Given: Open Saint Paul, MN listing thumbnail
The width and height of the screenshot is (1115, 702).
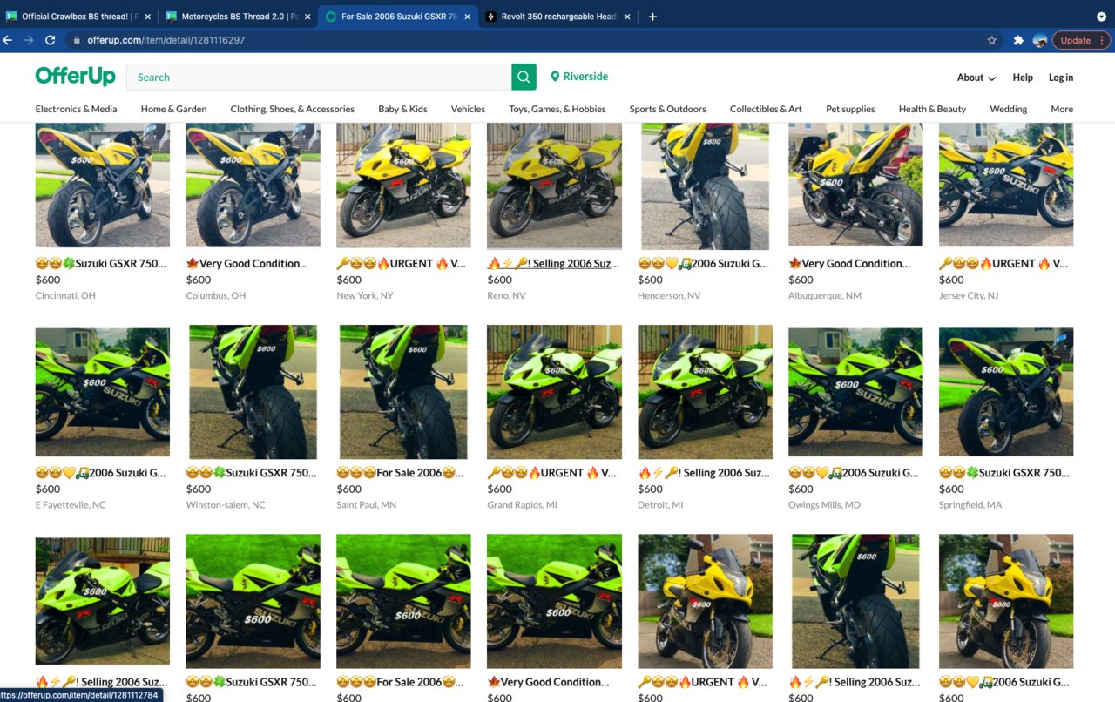Looking at the screenshot, I should click(403, 393).
